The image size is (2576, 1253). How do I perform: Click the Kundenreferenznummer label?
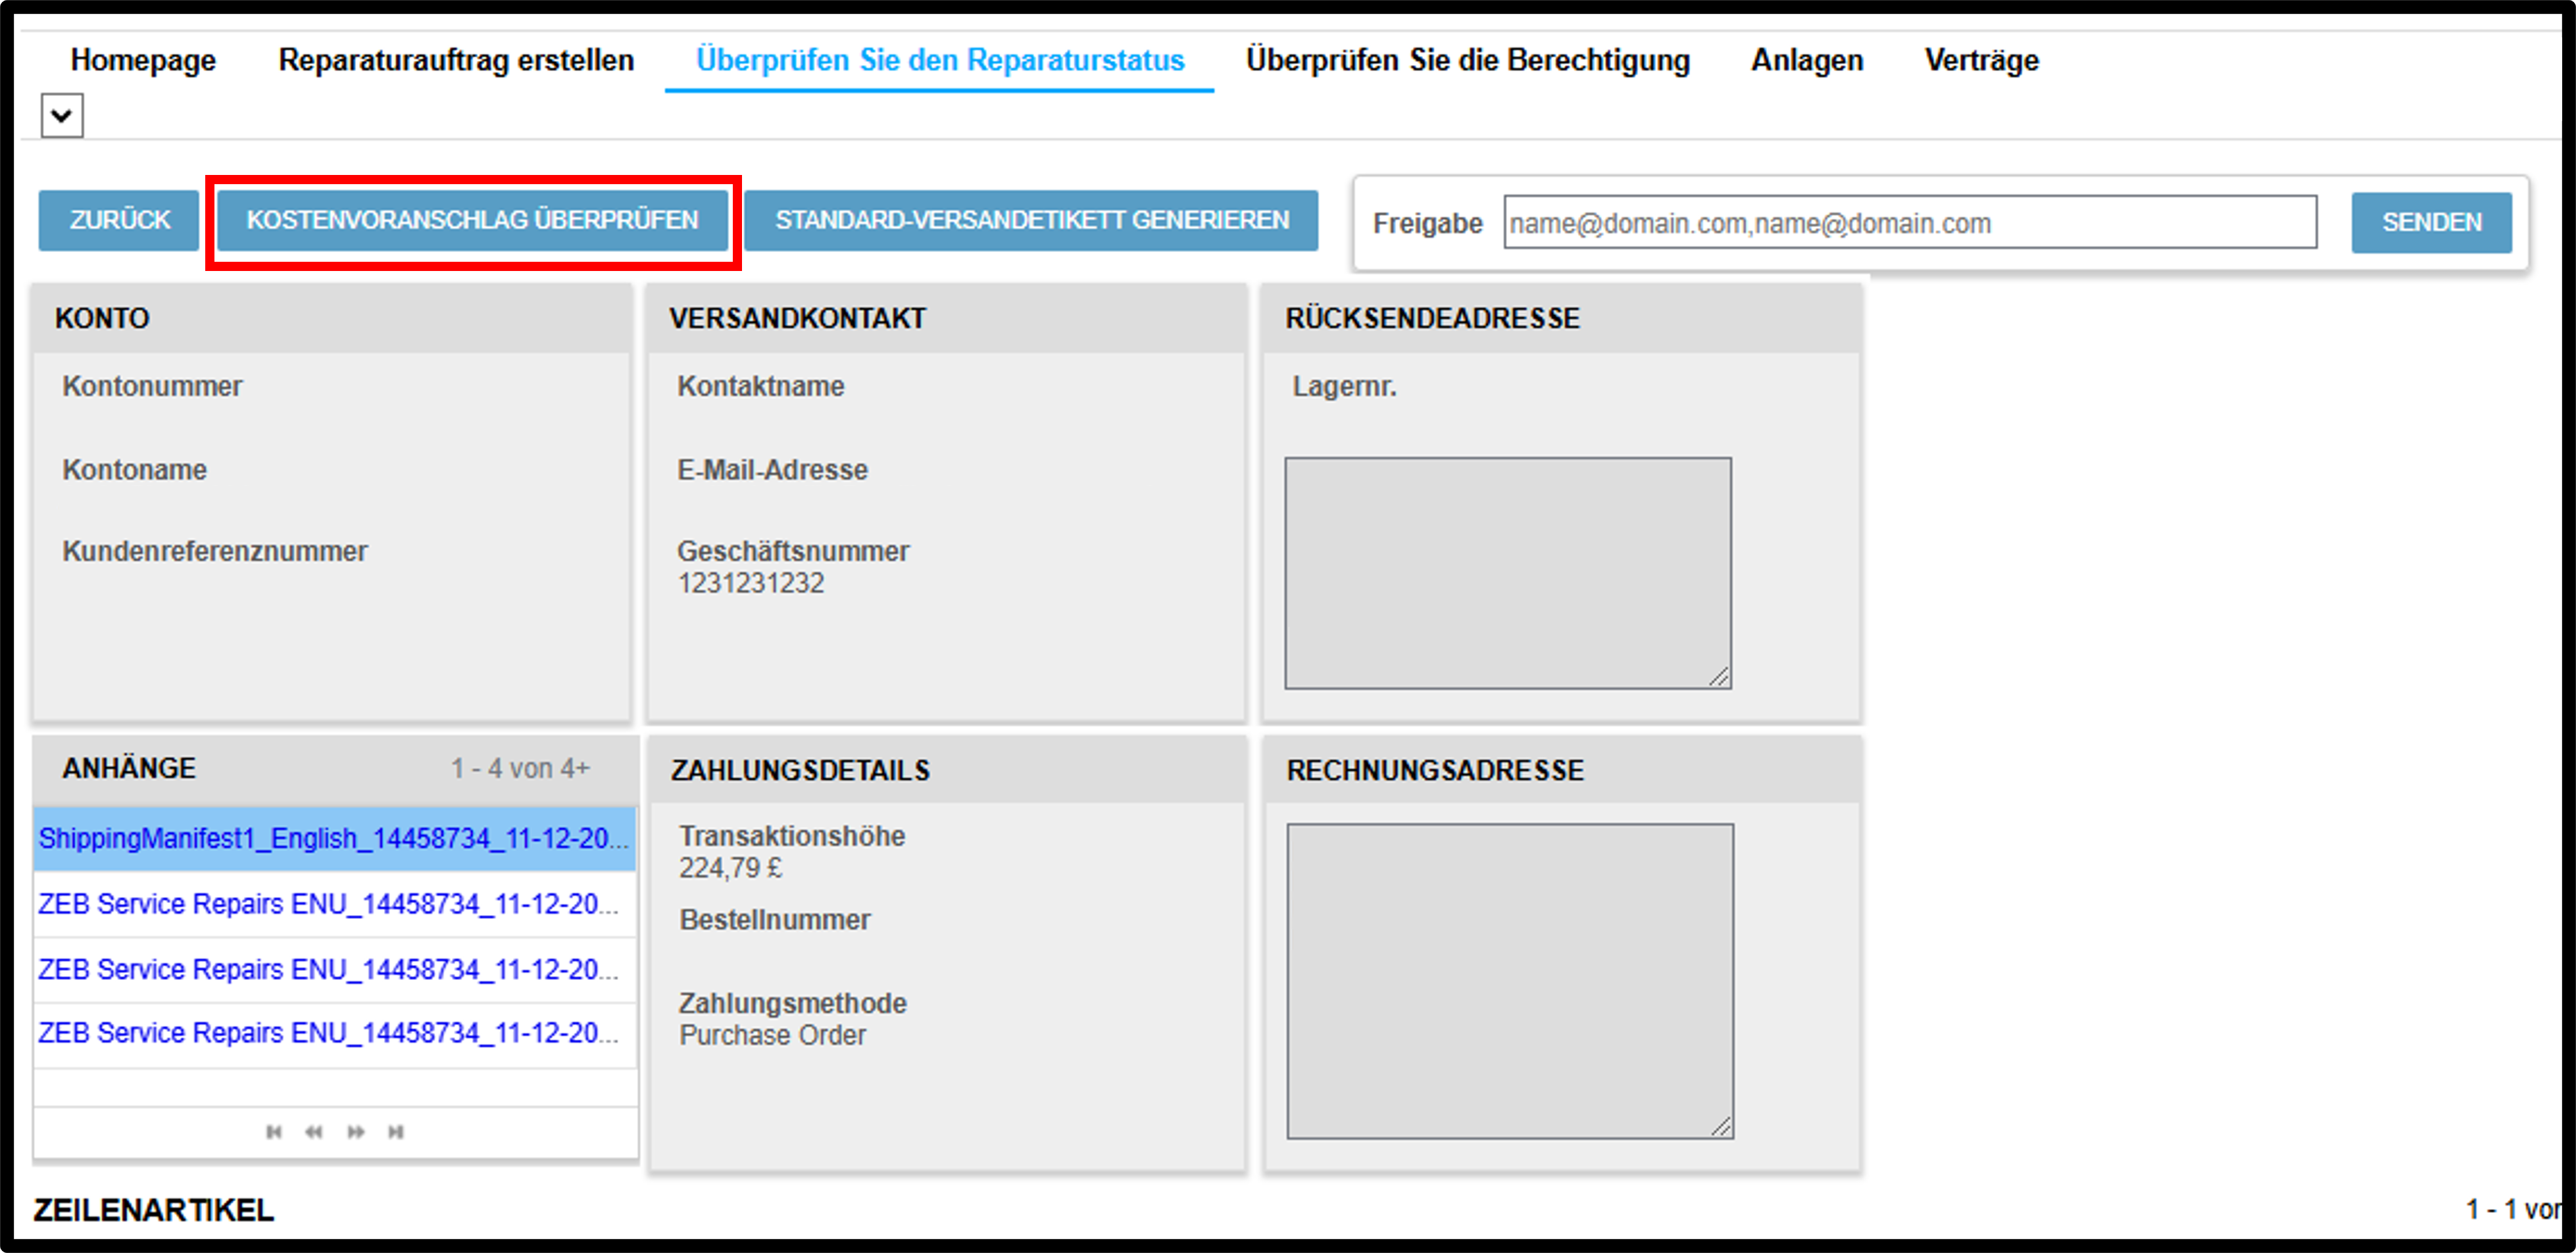point(215,551)
